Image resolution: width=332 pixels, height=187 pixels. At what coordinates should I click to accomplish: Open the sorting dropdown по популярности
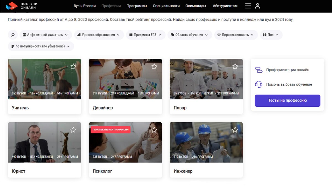41,46
